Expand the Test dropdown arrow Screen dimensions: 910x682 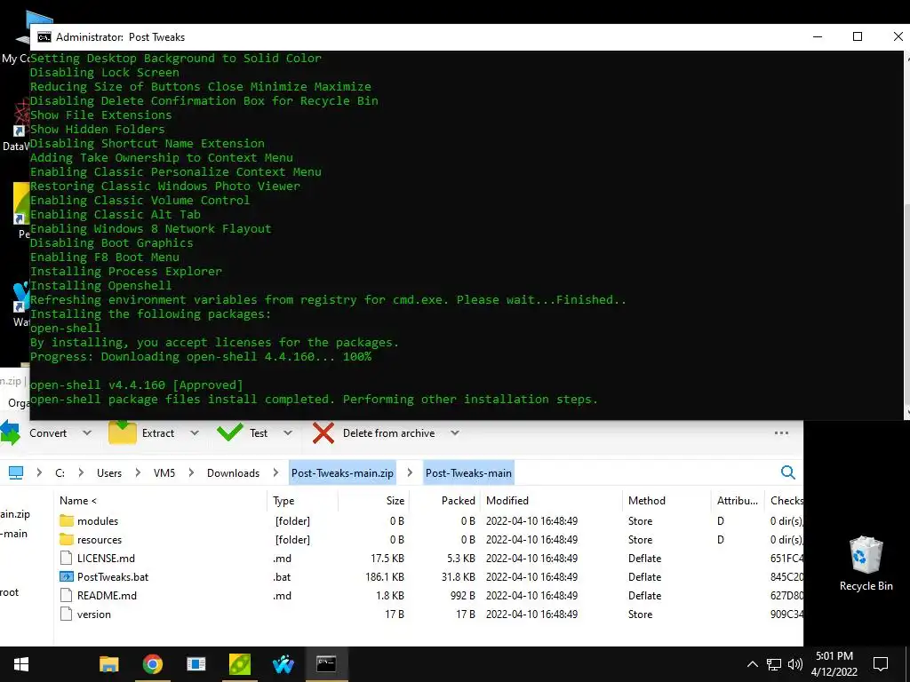287,433
